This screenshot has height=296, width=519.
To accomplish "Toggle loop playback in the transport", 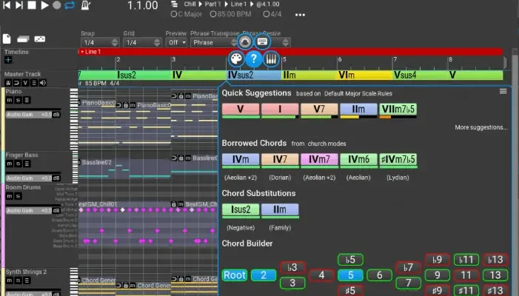I will (x=70, y=6).
